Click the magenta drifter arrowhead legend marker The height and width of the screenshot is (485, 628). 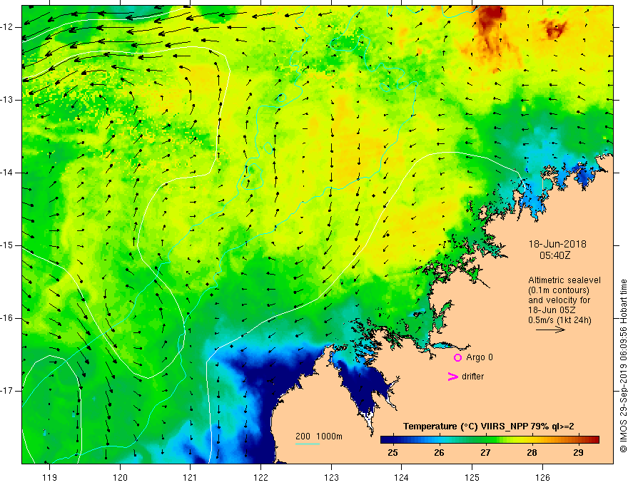point(452,377)
